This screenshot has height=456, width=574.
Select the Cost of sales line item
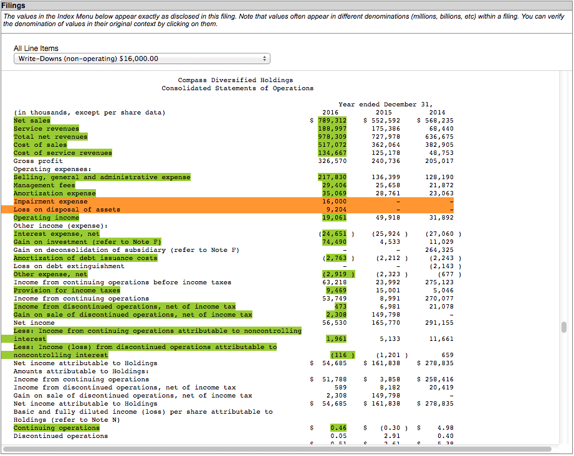coord(41,145)
